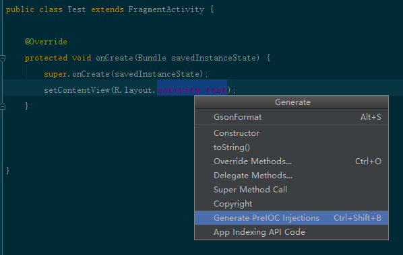Image resolution: width=403 pixels, height=255 pixels.
Task: Click protected keyword of onCreate
Action: click(x=46, y=58)
